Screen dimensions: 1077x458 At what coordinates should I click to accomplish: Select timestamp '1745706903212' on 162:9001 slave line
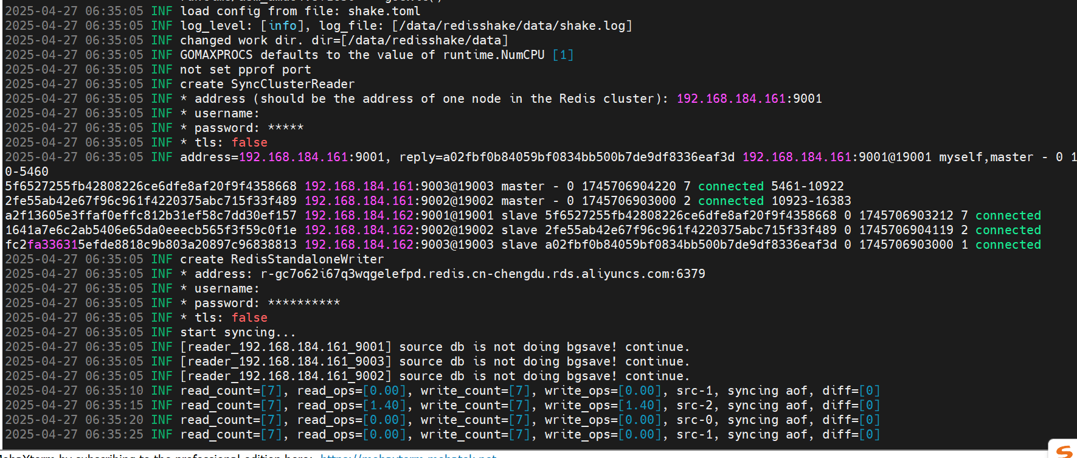click(906, 215)
